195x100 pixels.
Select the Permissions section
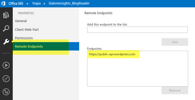pyautogui.click(x=24, y=38)
